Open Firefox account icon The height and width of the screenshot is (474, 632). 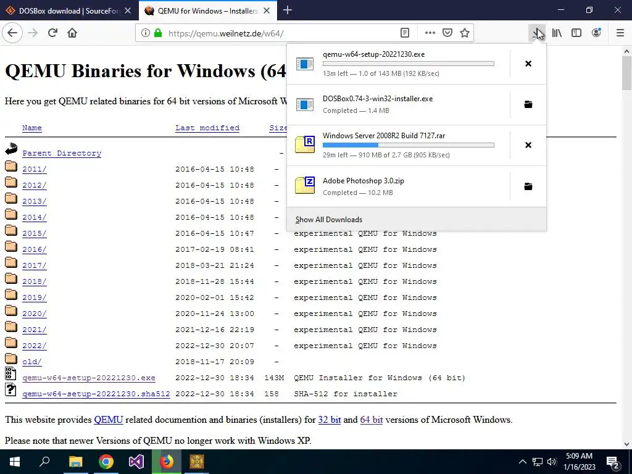click(x=596, y=33)
